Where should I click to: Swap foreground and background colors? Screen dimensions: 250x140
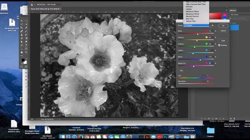coord(26,59)
